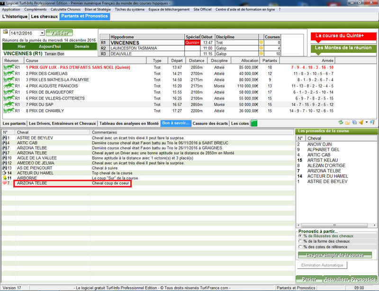
Task: Click the blue save disk icon
Action: [x=355, y=123]
